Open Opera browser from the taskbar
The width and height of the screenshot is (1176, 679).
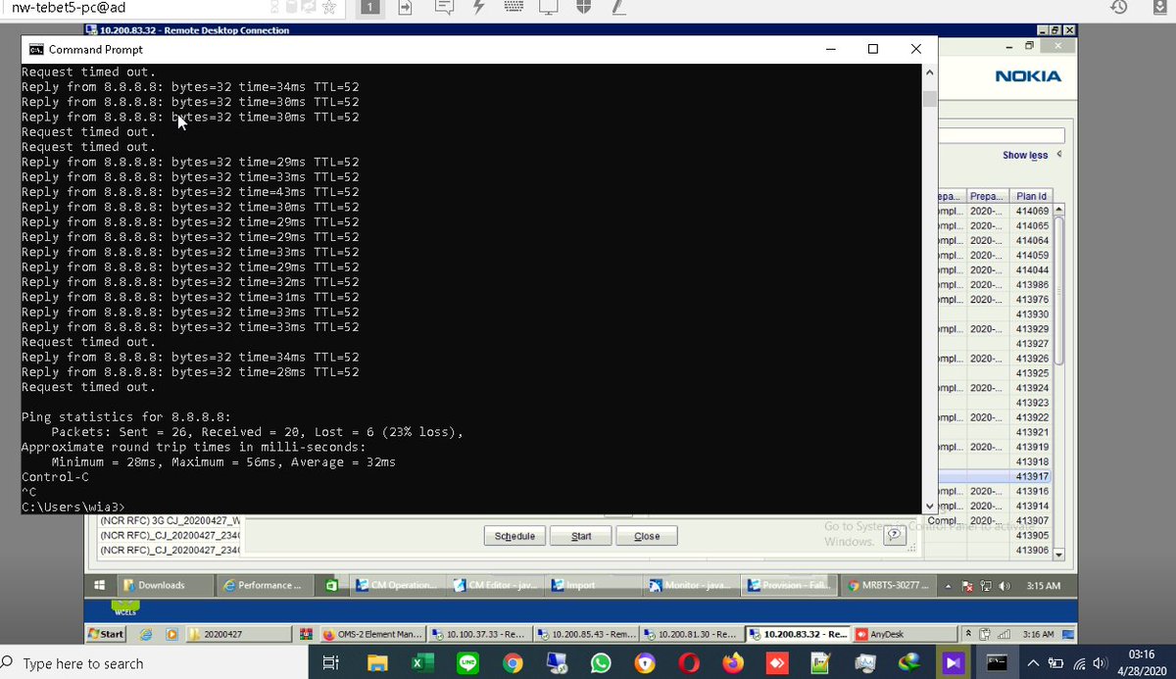coord(688,663)
